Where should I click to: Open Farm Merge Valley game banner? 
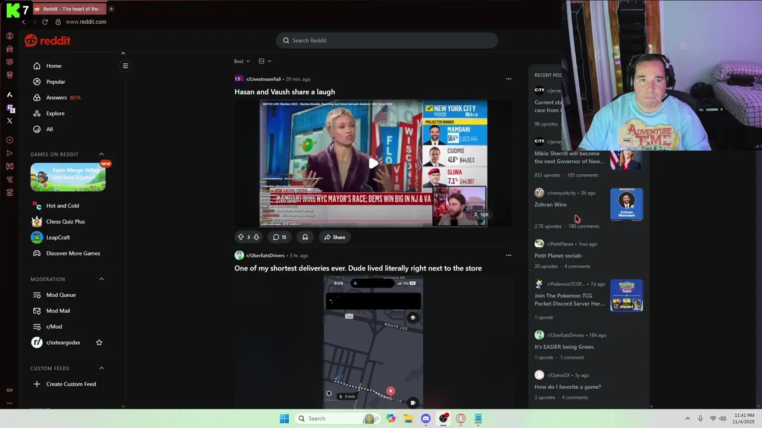coord(68,177)
